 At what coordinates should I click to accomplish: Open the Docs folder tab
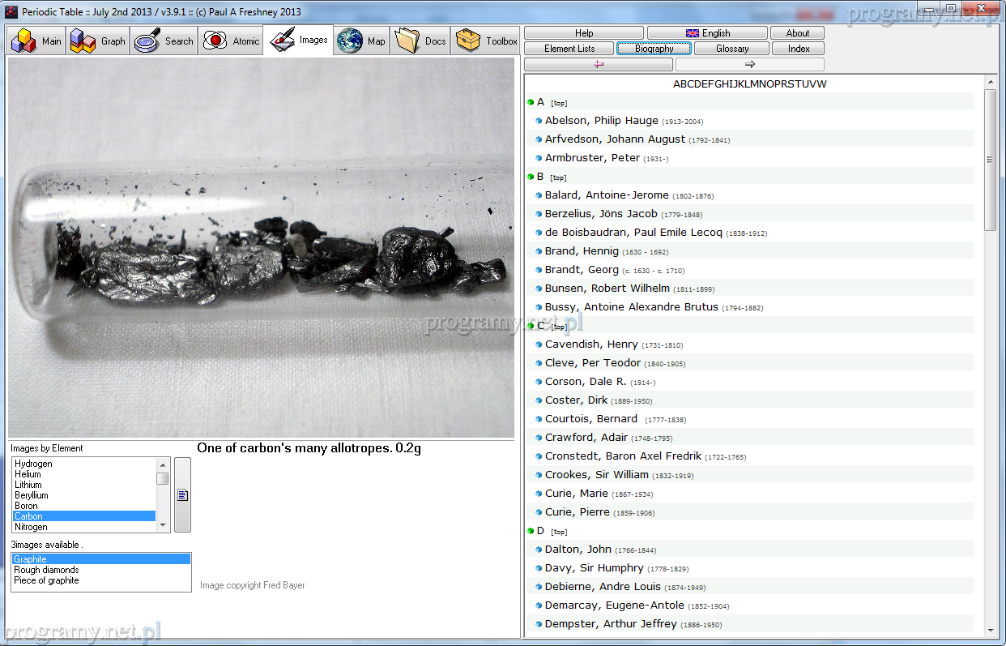[x=421, y=41]
